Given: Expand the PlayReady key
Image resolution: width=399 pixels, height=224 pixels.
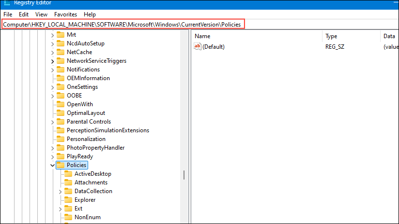Looking at the screenshot, I should pyautogui.click(x=52, y=156).
